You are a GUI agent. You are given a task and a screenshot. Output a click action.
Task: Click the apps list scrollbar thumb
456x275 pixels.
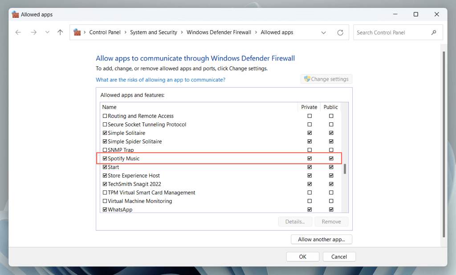pos(345,169)
